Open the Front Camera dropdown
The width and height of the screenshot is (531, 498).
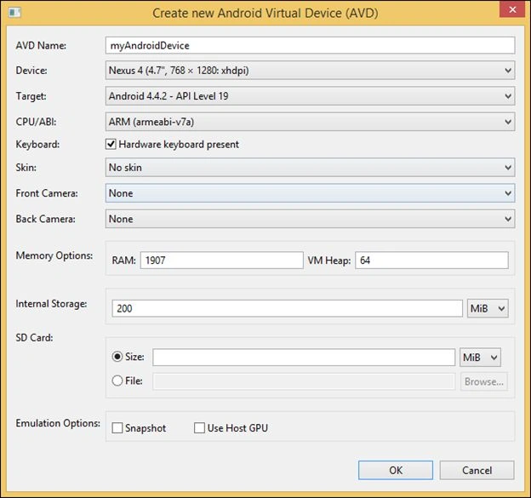[x=310, y=193]
